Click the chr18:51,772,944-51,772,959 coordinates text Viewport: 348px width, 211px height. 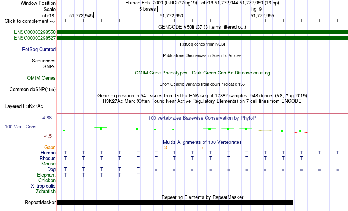pos(232,3)
